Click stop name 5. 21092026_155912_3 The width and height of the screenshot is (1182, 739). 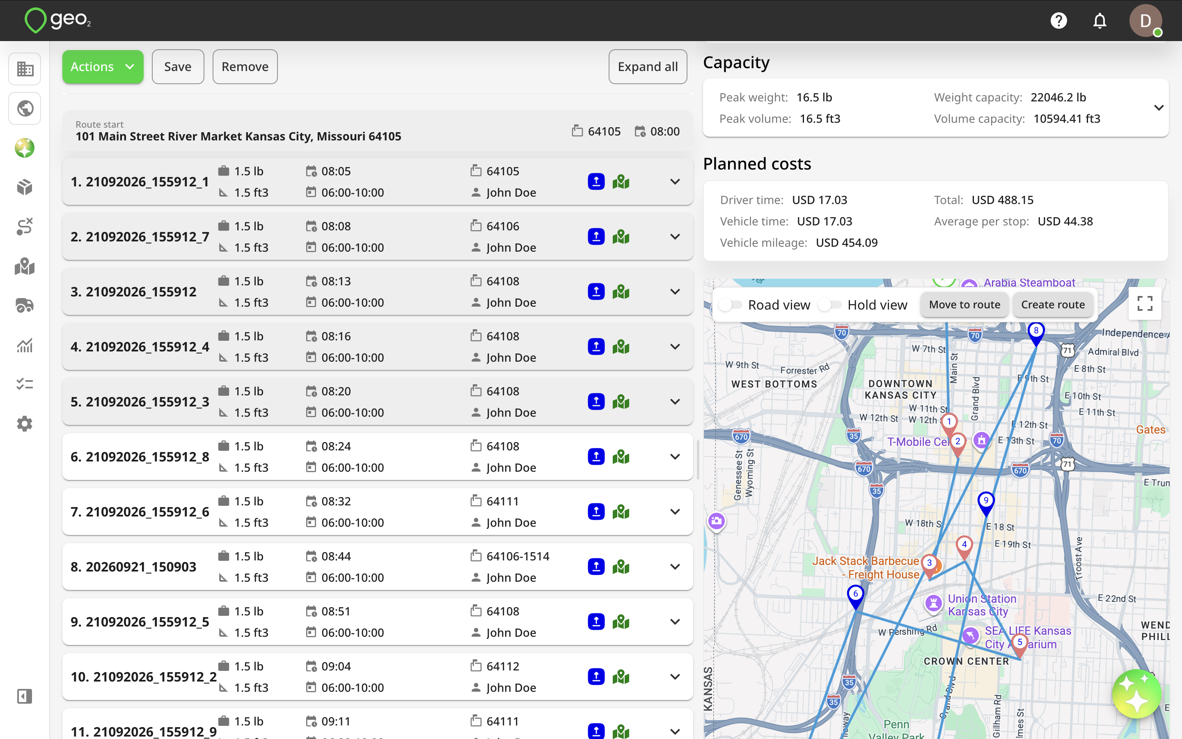click(140, 402)
